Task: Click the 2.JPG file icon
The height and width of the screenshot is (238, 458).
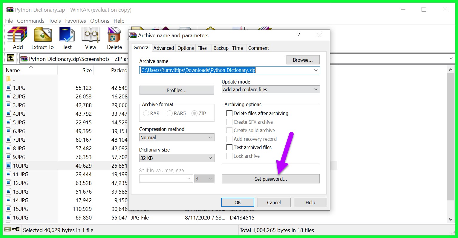Action: (9, 96)
